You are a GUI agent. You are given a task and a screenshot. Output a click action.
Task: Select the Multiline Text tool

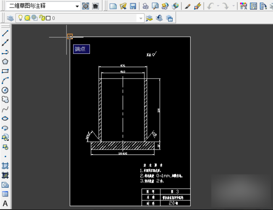point(5,203)
